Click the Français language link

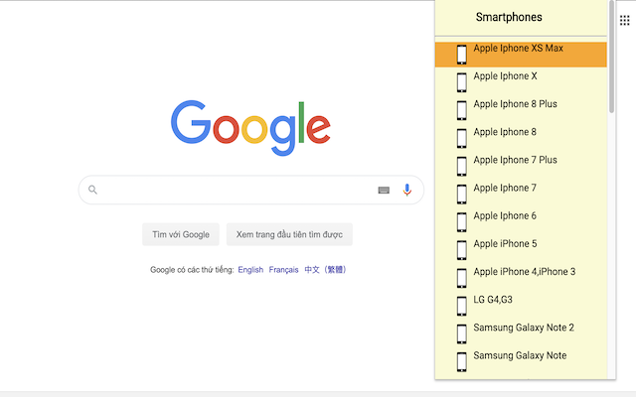pyautogui.click(x=283, y=270)
